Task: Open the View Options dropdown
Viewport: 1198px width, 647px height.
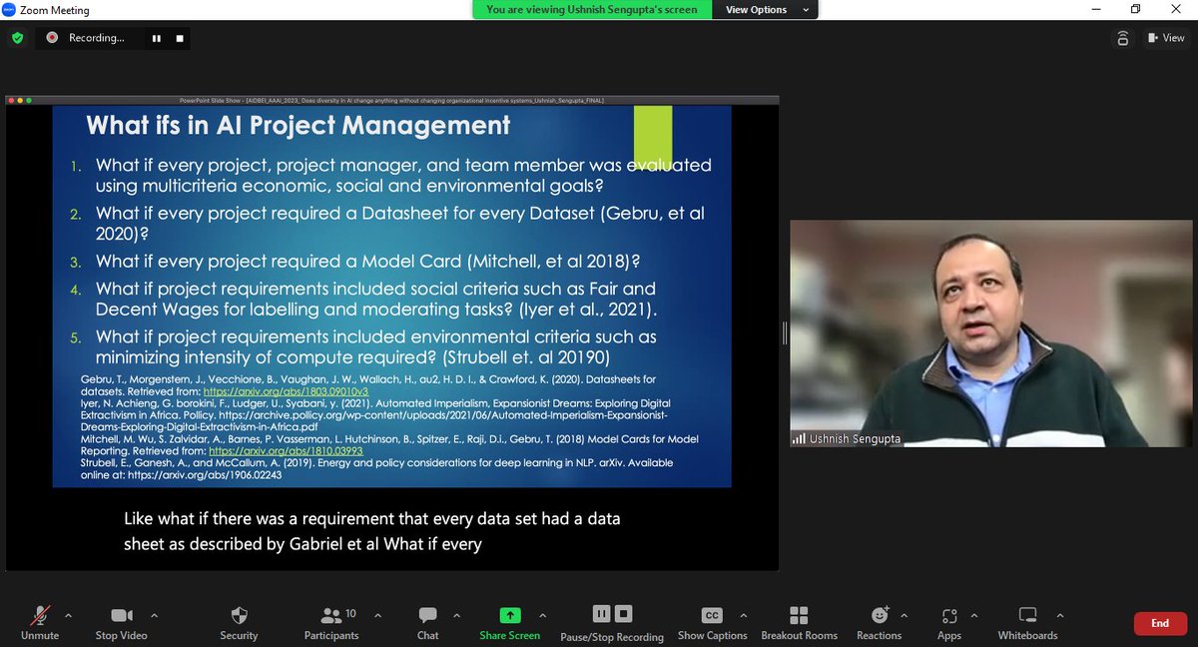Action: coord(766,9)
